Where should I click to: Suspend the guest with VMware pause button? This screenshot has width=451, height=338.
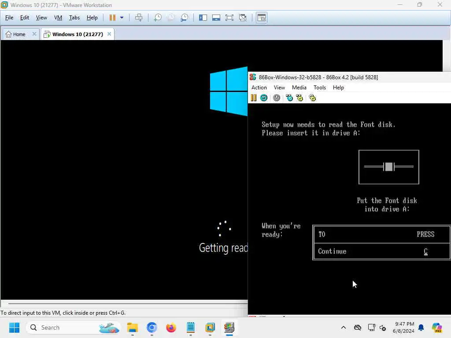112,18
